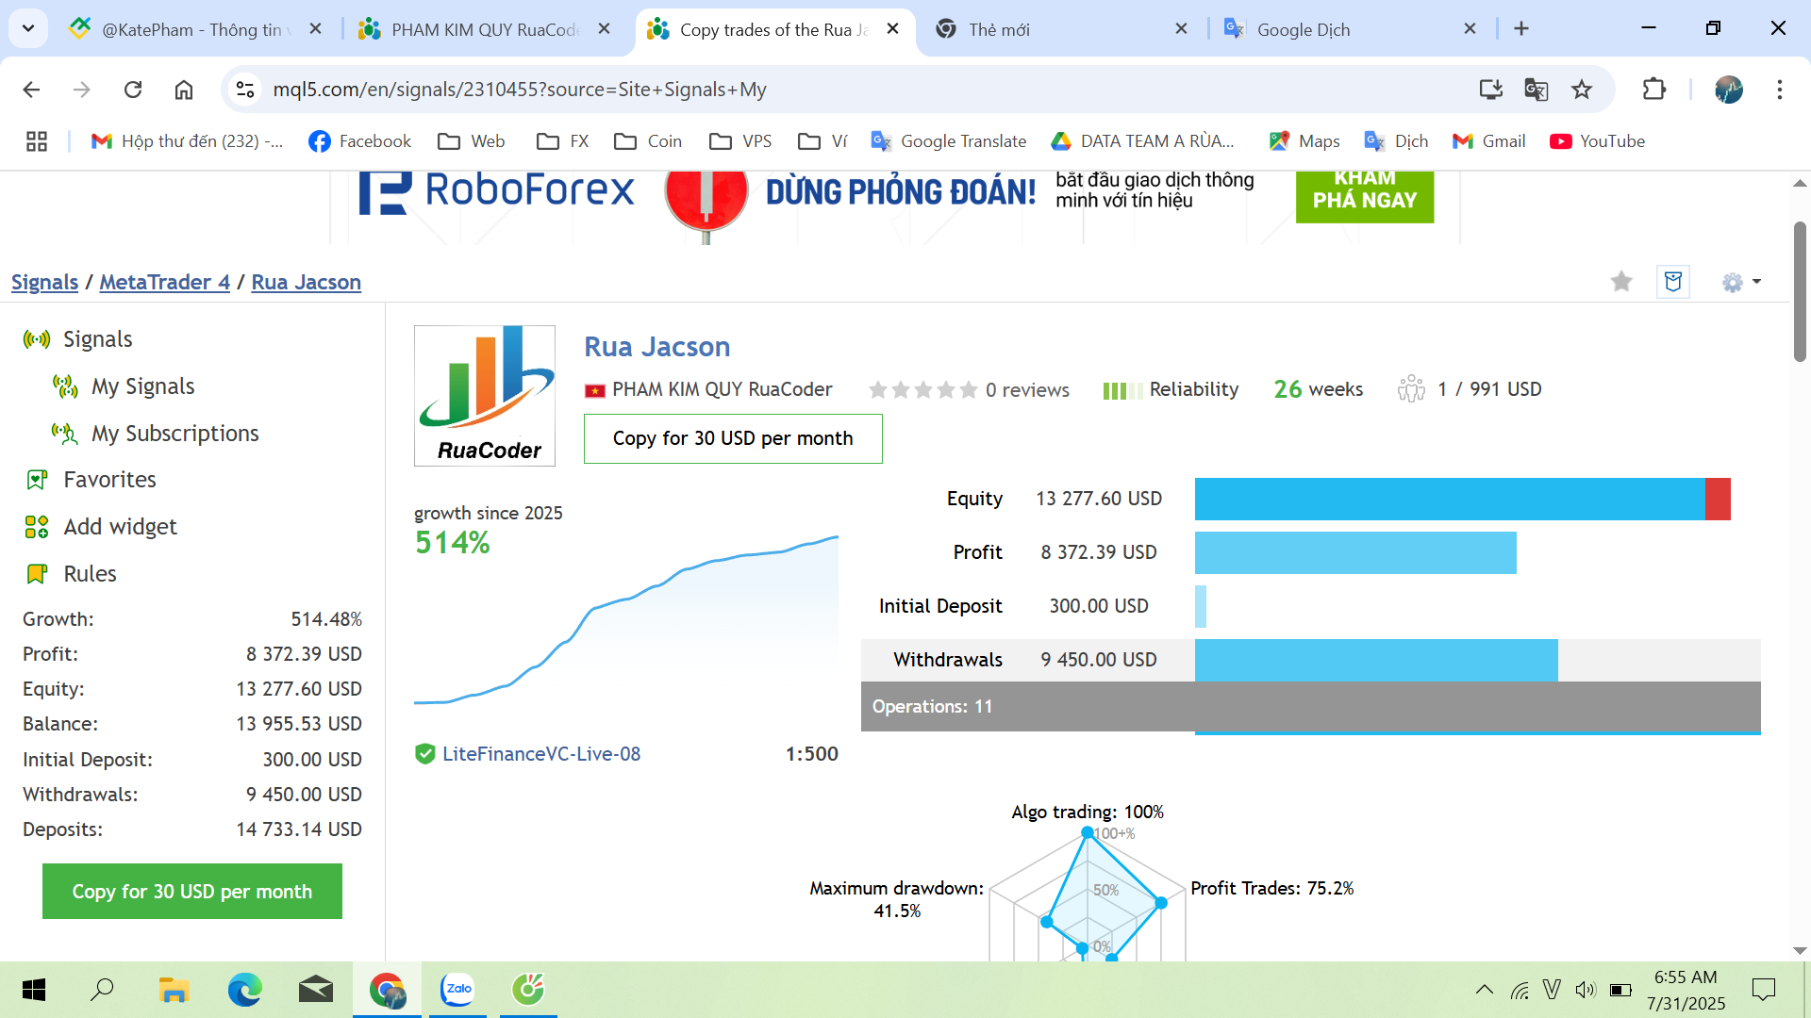This screenshot has height=1018, width=1811.
Task: Open File Explorer from taskbar
Action: click(x=174, y=990)
